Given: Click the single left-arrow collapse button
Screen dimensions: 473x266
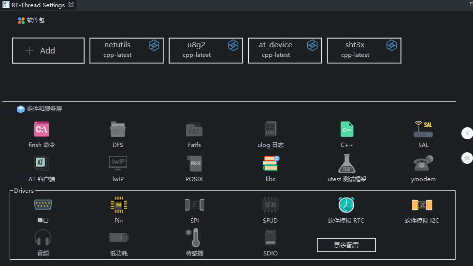Looking at the screenshot, I should (467, 133).
